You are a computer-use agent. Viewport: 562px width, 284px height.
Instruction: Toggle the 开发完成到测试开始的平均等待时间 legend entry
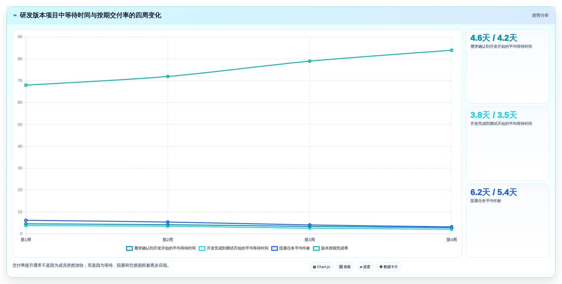(233, 248)
